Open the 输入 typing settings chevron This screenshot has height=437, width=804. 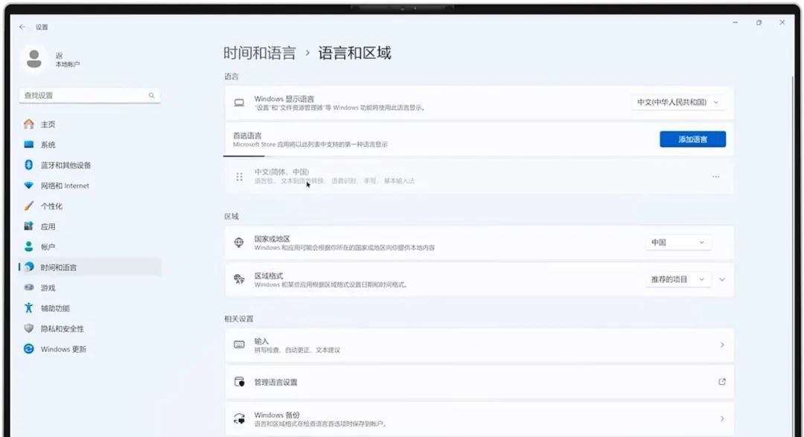[x=722, y=345]
